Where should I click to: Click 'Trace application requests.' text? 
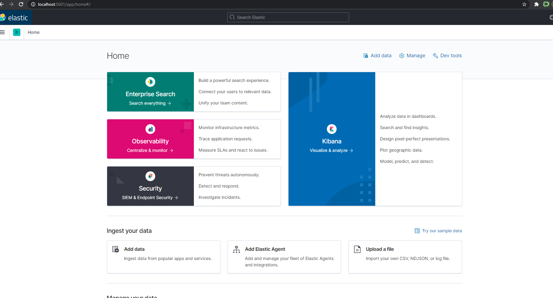[x=226, y=139]
